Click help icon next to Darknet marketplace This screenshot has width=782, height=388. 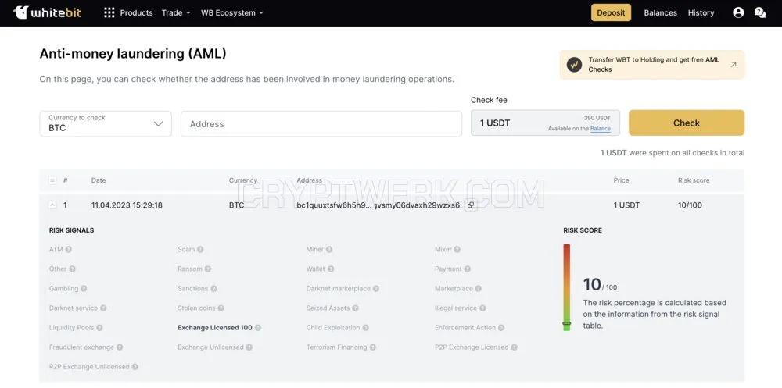pos(376,288)
